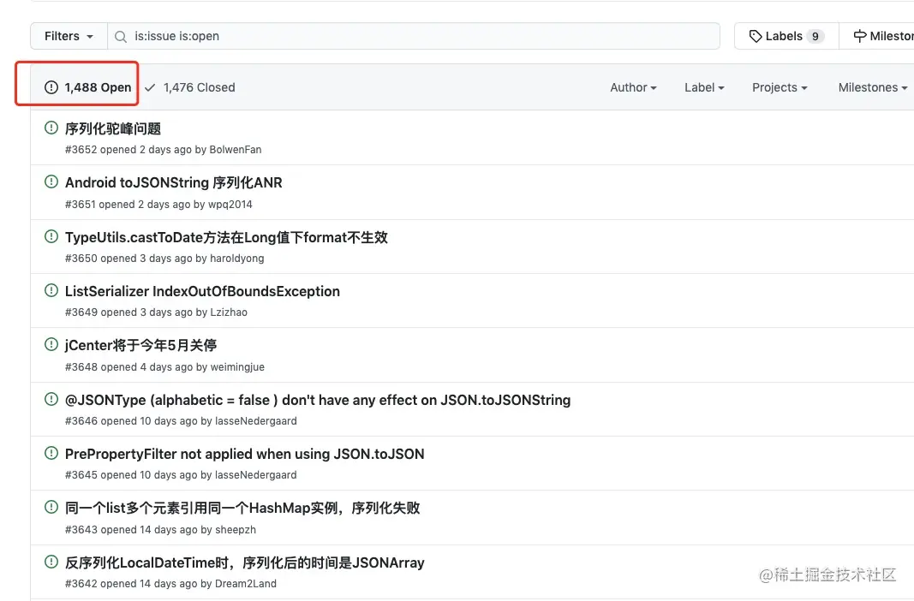Open the HashMap实例 序列化失败 issue
This screenshot has height=601, width=914.
click(x=242, y=509)
